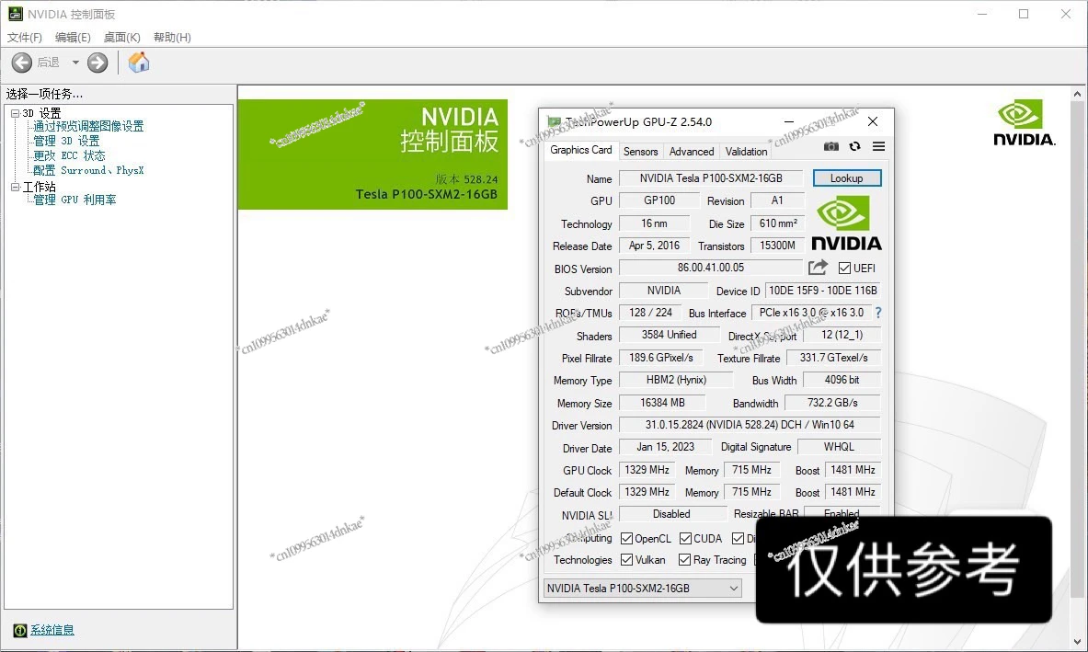This screenshot has height=652, width=1088.
Task: Click the Driver Date value Jan 15, 2023
Action: pyautogui.click(x=666, y=447)
